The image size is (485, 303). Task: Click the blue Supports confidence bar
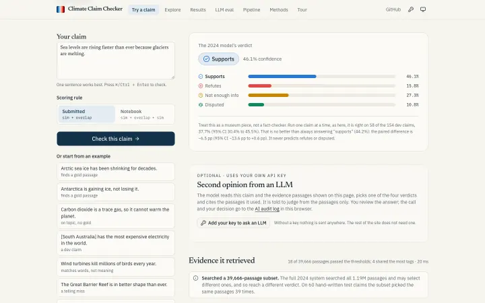(x=282, y=76)
